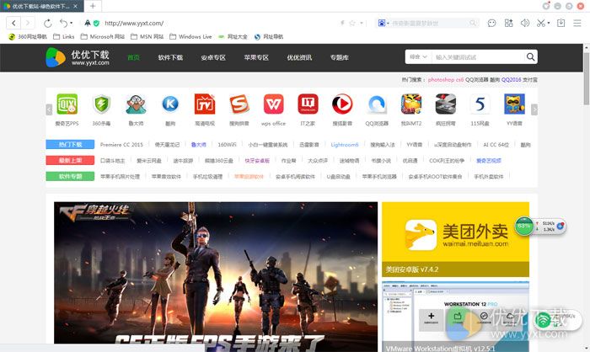Open the 美团外卖 yellow promo banner

pyautogui.click(x=455, y=239)
